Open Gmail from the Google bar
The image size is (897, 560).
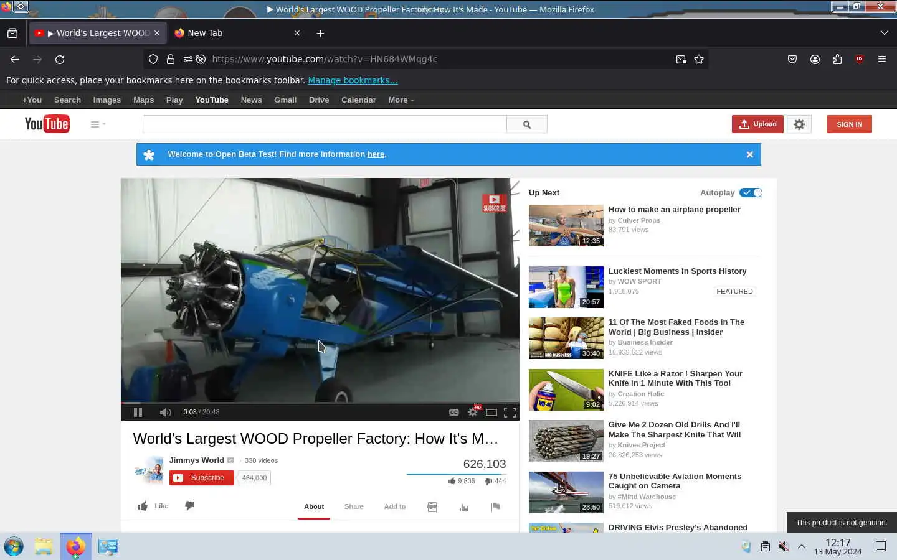point(285,100)
